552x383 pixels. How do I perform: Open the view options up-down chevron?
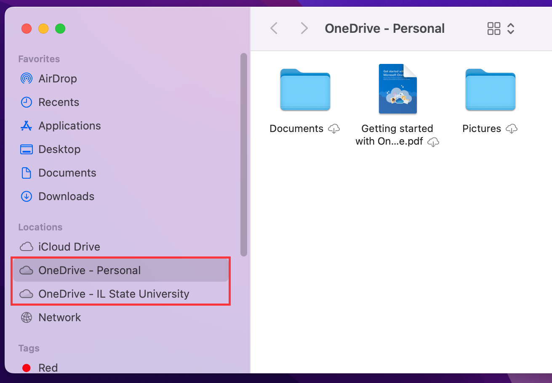point(511,29)
